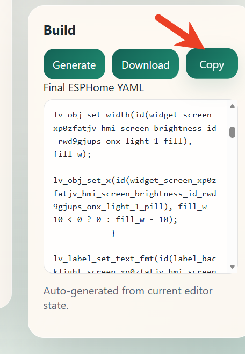Viewport: 245px width, 354px height.
Task: Click the Generate button
Action: tap(74, 64)
